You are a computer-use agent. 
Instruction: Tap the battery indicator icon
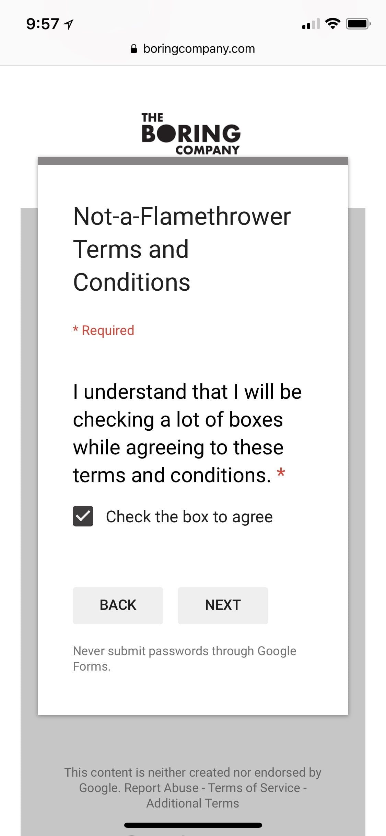(x=358, y=24)
